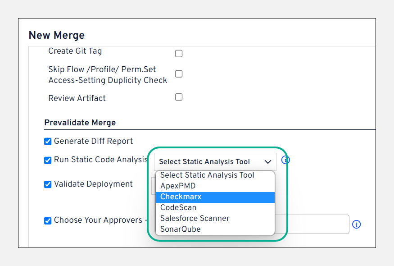This screenshot has height=266, width=394.
Task: Select the CodeScan option
Action: click(181, 207)
